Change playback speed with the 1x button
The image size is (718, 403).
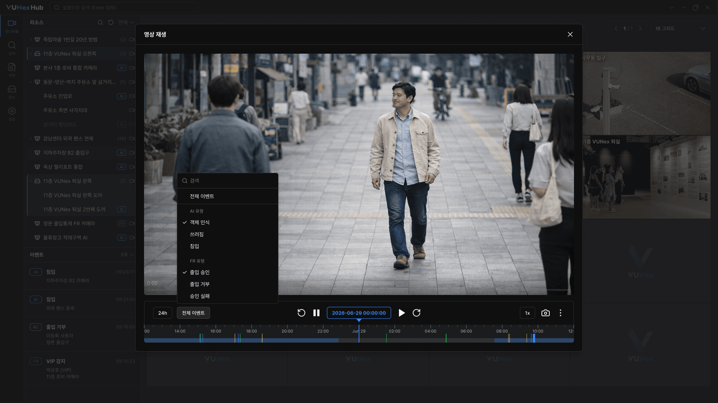click(x=527, y=313)
